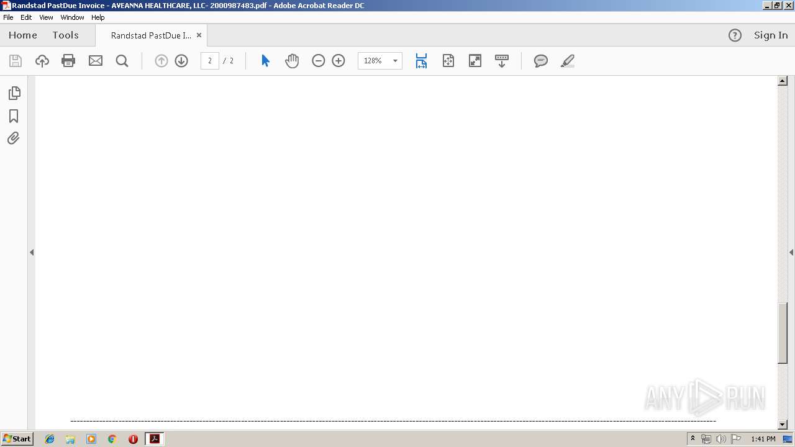Select Acrobat Reader taskbar button
Image resolution: width=795 pixels, height=447 pixels.
154,439
